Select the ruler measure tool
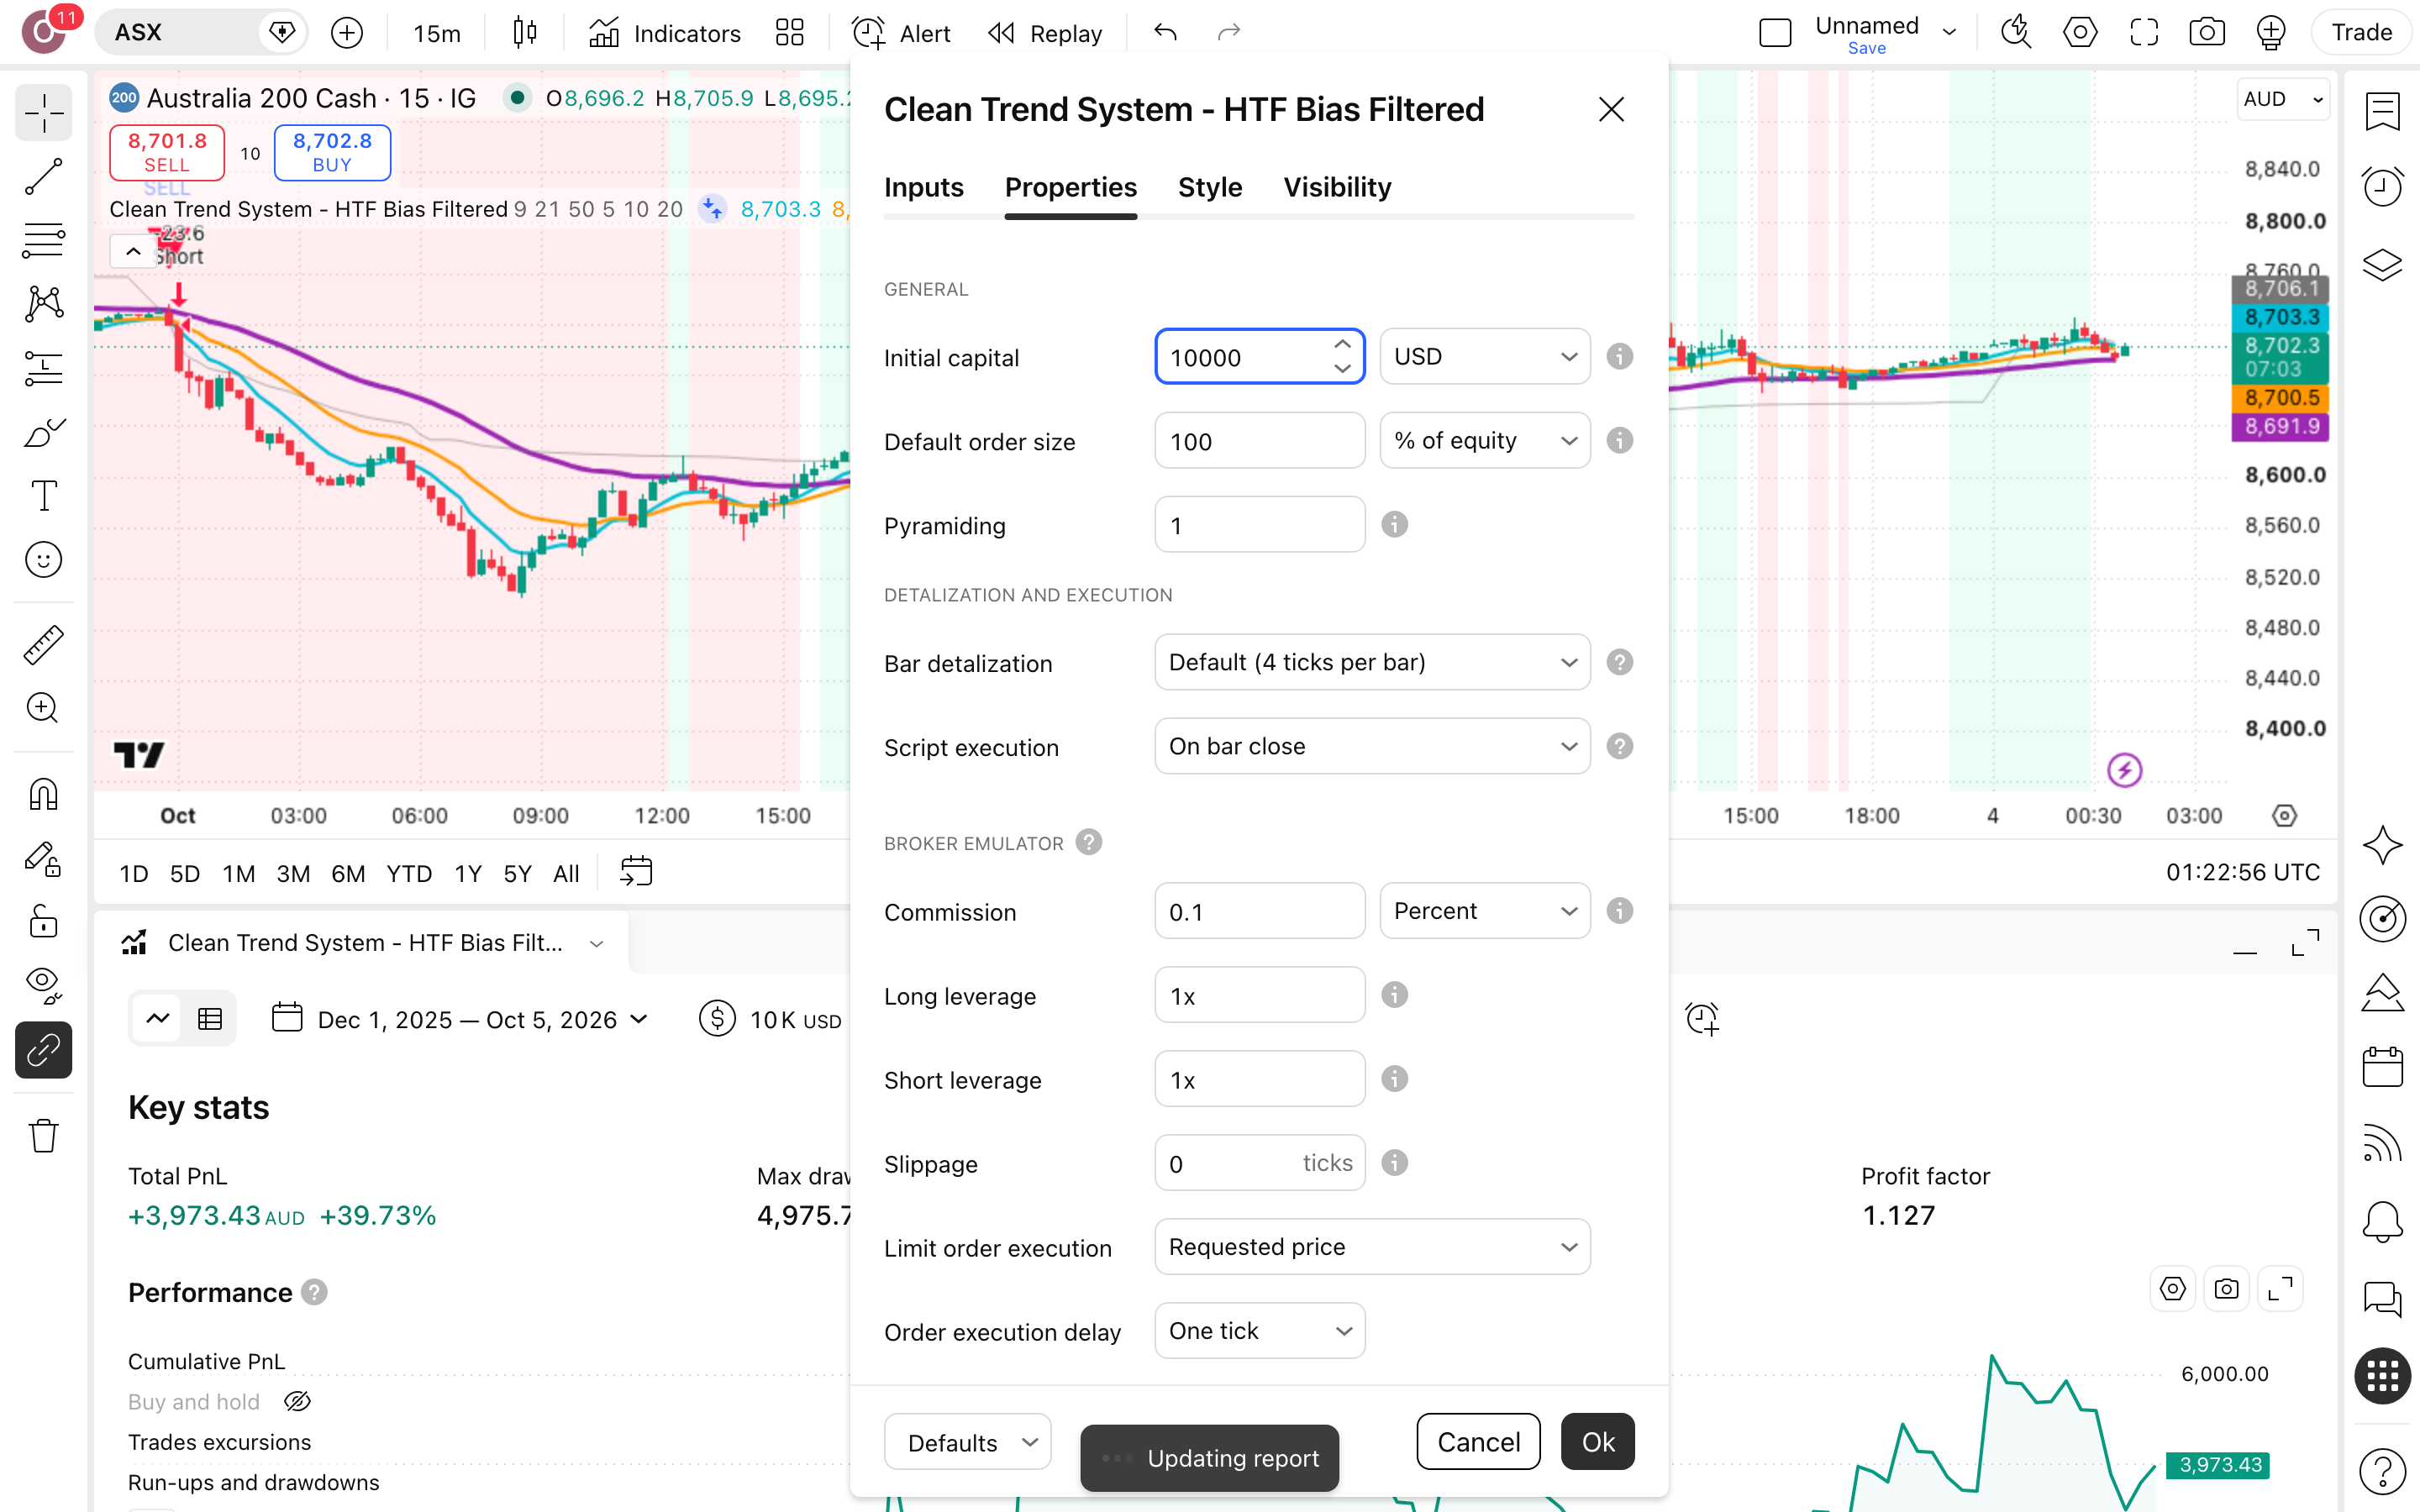Viewport: 2420px width, 1512px height. pyautogui.click(x=43, y=645)
